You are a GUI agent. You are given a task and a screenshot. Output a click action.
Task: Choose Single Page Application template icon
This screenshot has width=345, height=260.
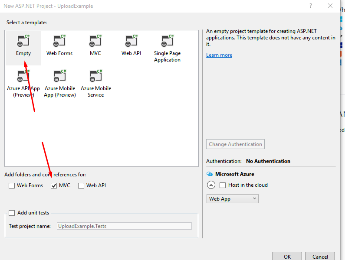pyautogui.click(x=168, y=41)
